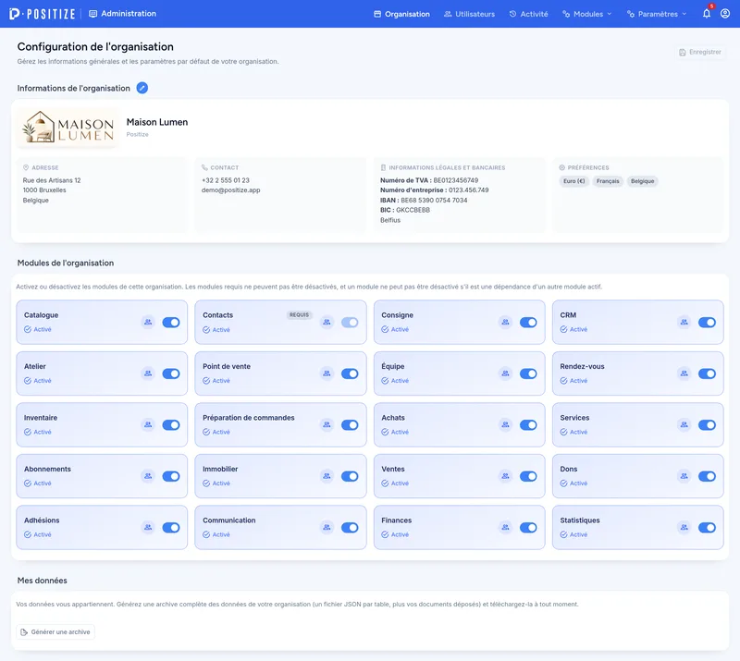Turn off the Dons module

pos(707,476)
